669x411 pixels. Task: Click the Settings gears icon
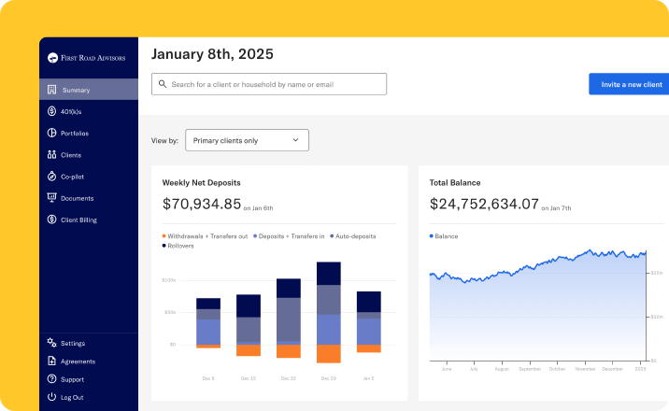click(51, 343)
